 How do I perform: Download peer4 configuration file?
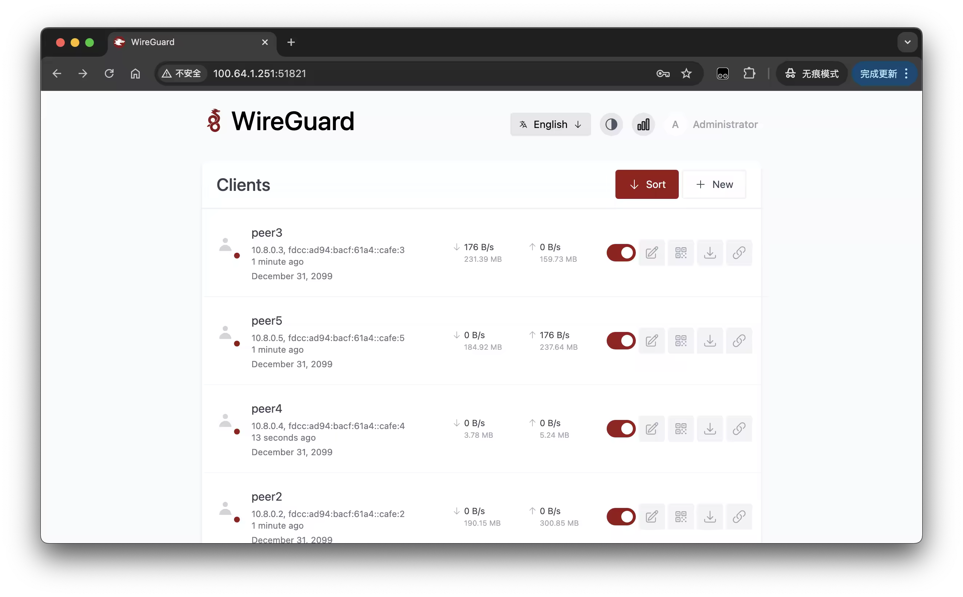[x=710, y=429]
